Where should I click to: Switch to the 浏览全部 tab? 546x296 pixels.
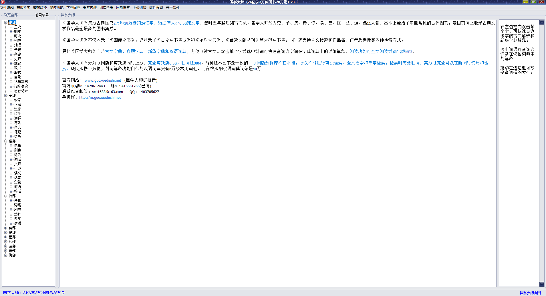(x=11, y=15)
